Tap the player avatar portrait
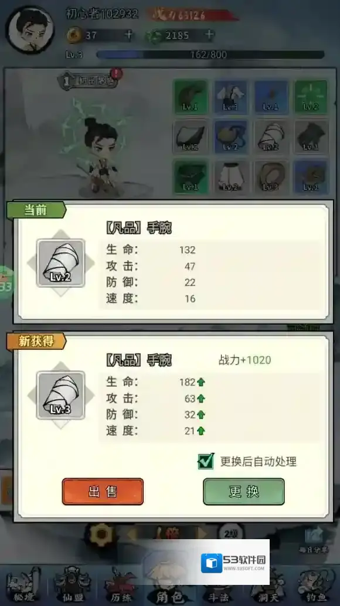Viewport: 340px width, 606px height. coord(30,30)
